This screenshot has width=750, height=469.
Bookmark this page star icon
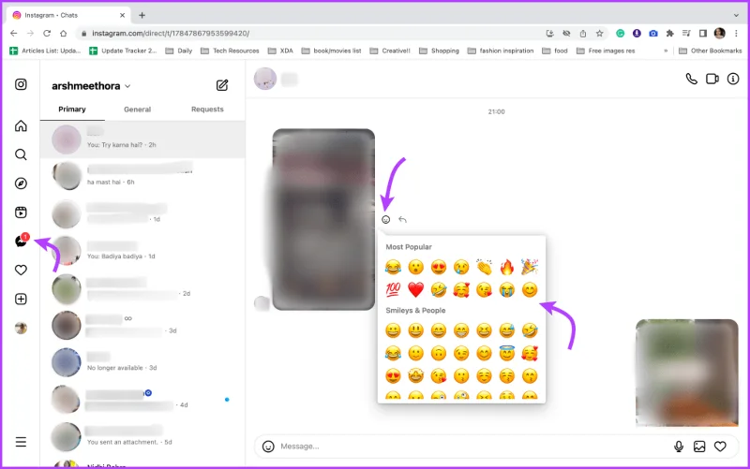tap(599, 33)
